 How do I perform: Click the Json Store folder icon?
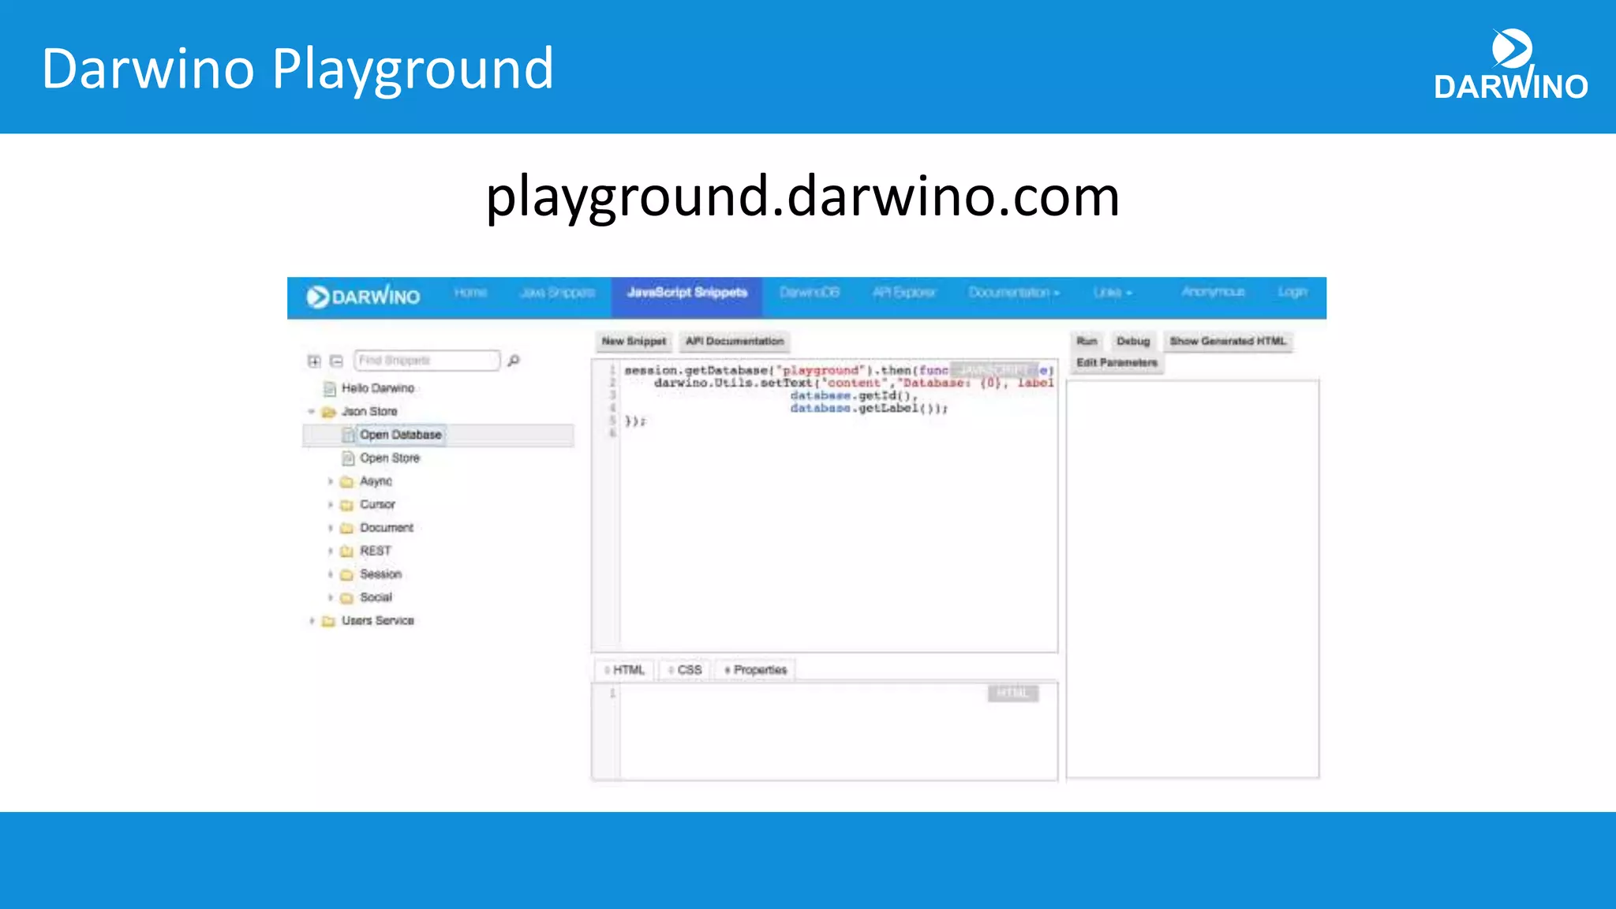(329, 412)
